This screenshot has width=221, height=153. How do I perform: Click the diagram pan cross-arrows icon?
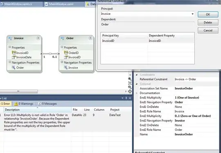click(130, 92)
